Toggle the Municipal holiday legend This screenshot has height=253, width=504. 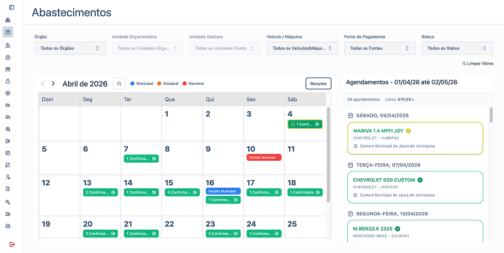pos(142,83)
